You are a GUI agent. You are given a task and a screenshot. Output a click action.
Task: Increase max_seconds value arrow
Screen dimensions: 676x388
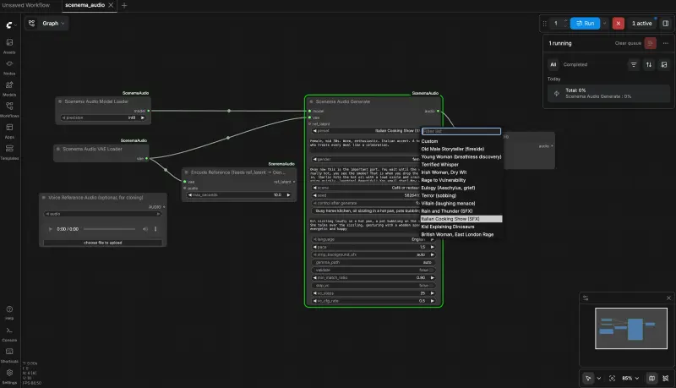(x=288, y=195)
